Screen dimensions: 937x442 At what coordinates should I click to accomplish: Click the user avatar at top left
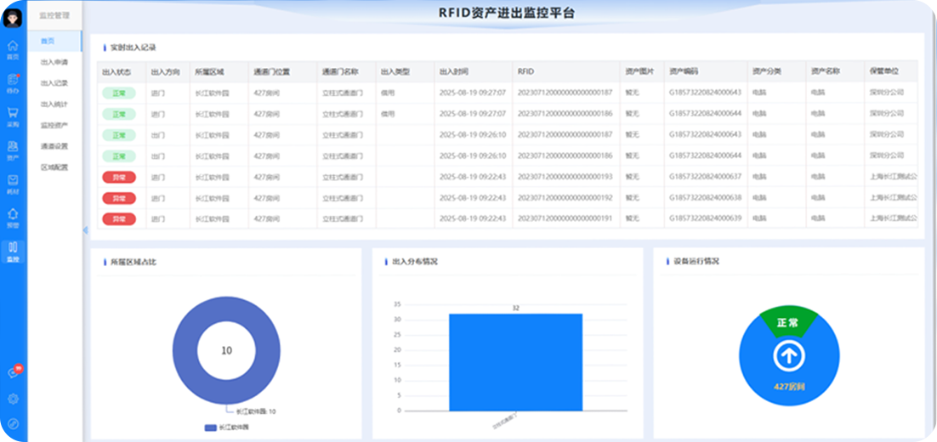pyautogui.click(x=13, y=18)
